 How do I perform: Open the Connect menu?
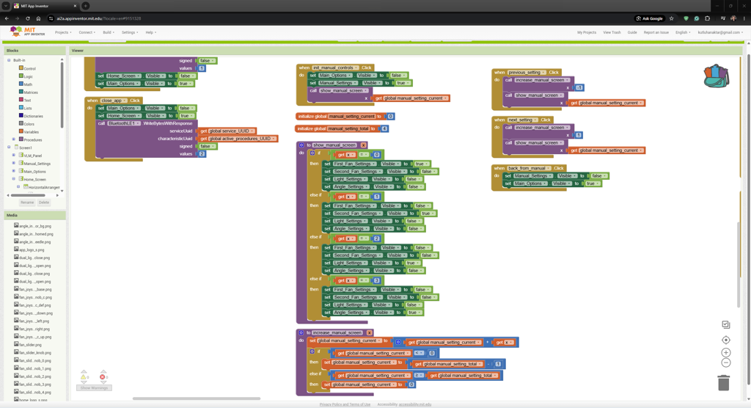coord(87,32)
